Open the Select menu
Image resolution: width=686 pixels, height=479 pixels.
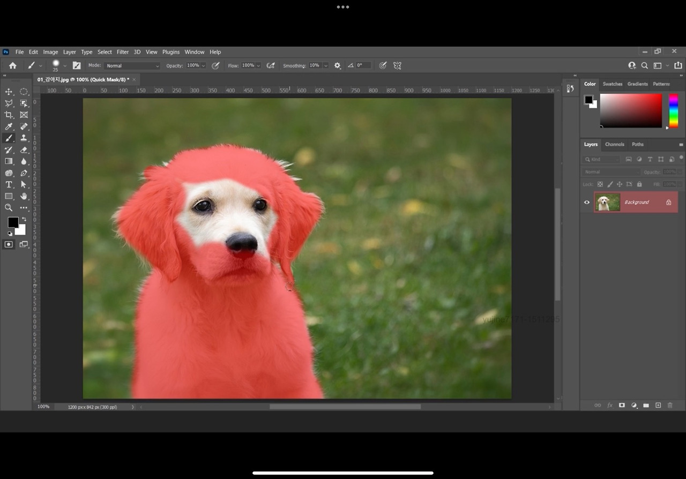(x=105, y=52)
